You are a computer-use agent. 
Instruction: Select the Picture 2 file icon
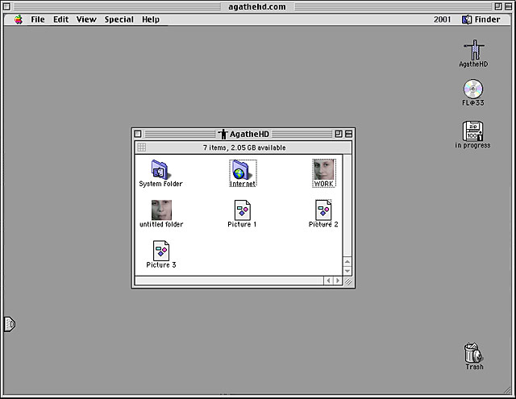point(323,210)
